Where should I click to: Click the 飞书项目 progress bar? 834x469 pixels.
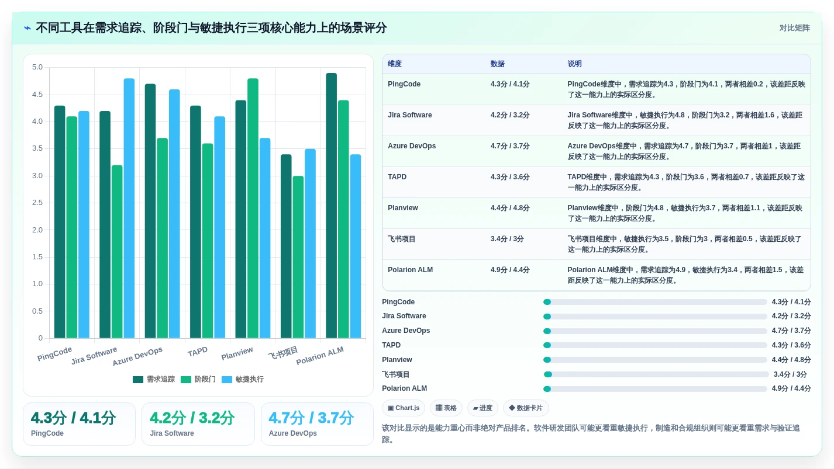click(x=656, y=374)
